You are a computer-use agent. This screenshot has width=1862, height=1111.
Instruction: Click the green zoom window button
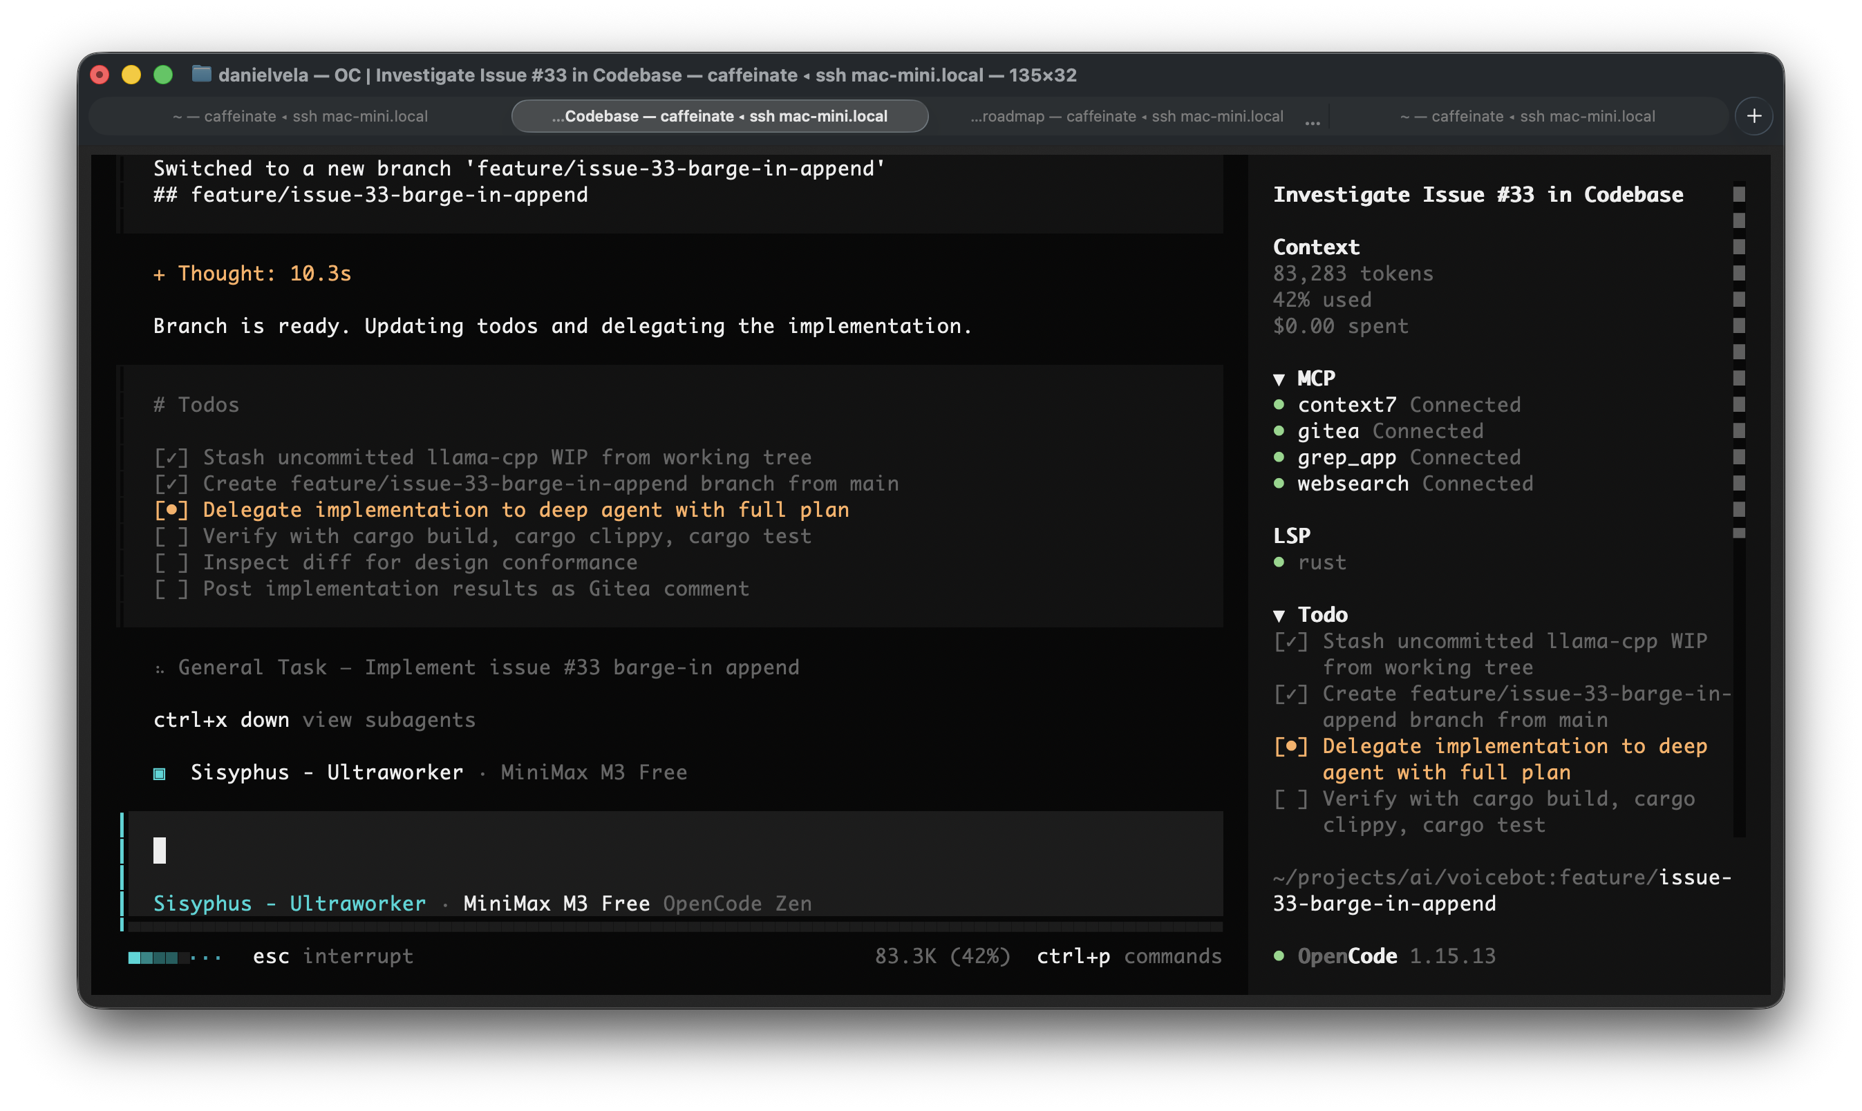point(163,75)
